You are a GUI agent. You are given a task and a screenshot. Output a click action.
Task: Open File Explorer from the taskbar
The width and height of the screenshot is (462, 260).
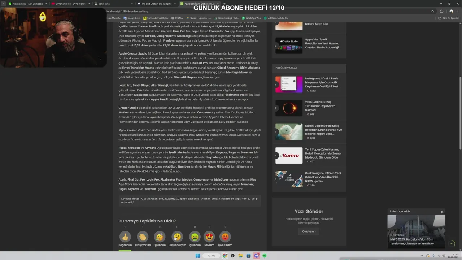[241, 256]
